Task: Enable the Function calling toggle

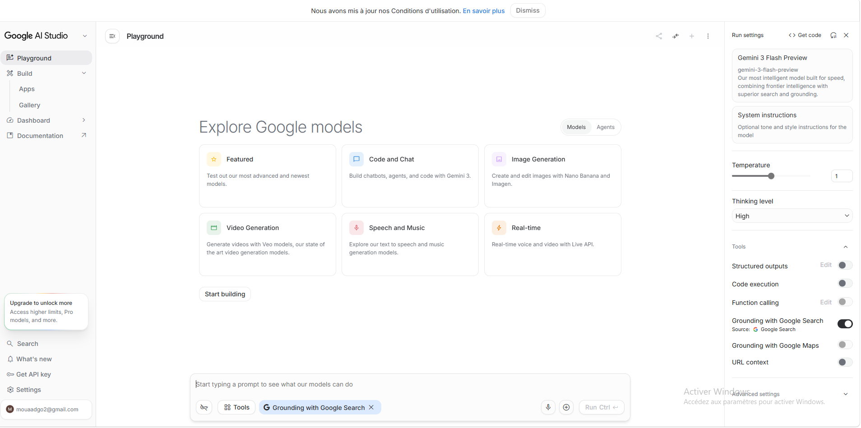Action: click(845, 302)
